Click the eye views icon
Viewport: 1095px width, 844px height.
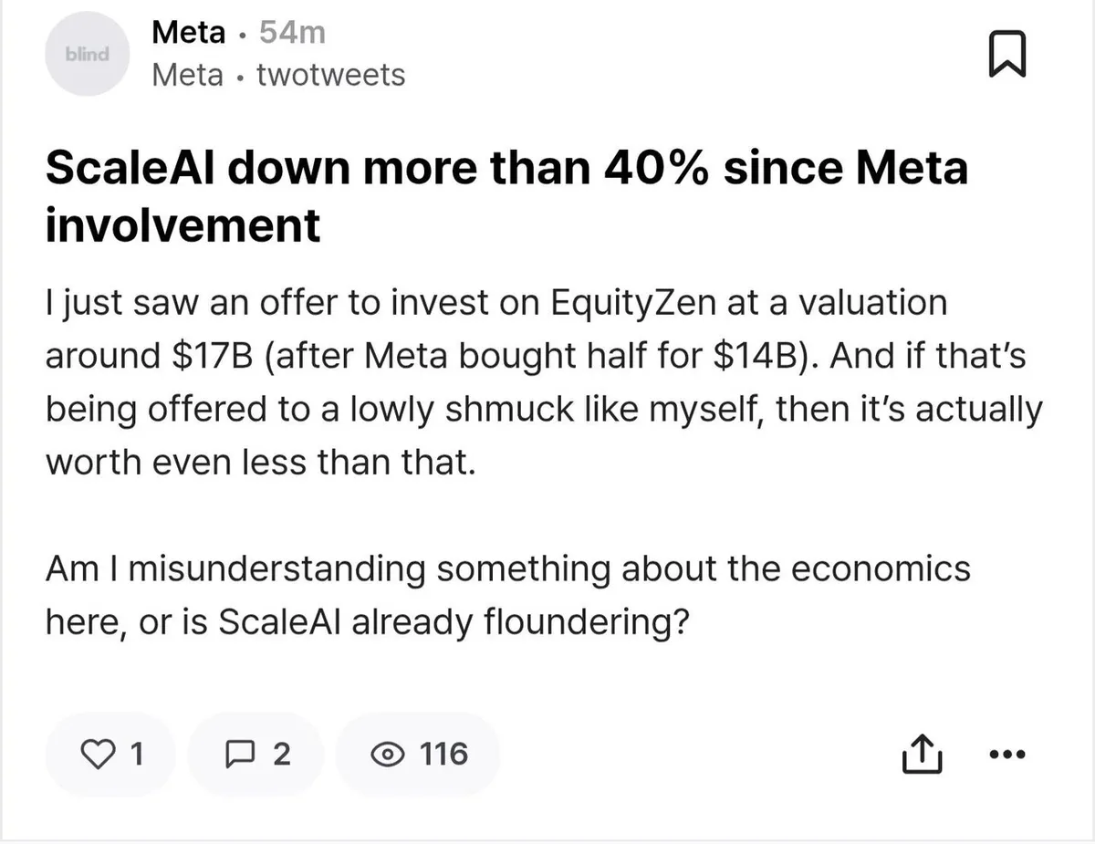[388, 754]
